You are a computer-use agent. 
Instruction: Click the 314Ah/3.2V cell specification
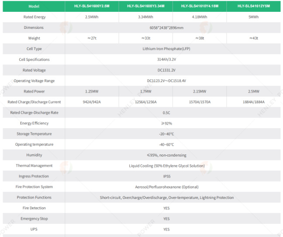tap(166, 59)
